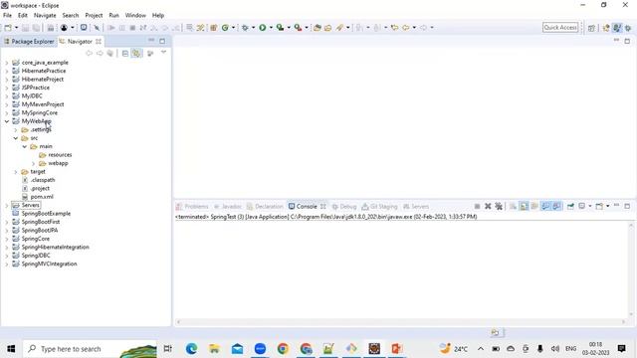Click Windows taskbar search box
The image size is (637, 358).
[91, 349]
